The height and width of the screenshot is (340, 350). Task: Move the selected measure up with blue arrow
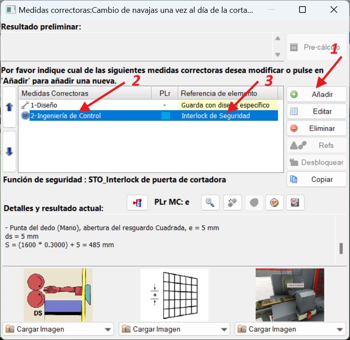pyautogui.click(x=9, y=107)
